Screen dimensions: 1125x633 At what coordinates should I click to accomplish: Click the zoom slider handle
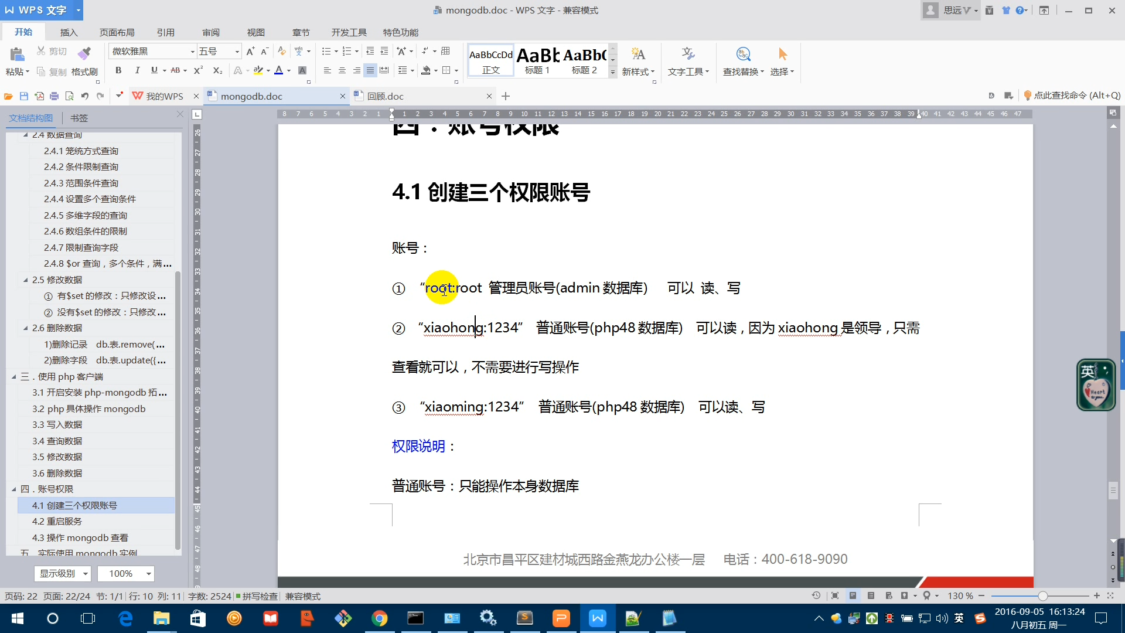point(1042,596)
